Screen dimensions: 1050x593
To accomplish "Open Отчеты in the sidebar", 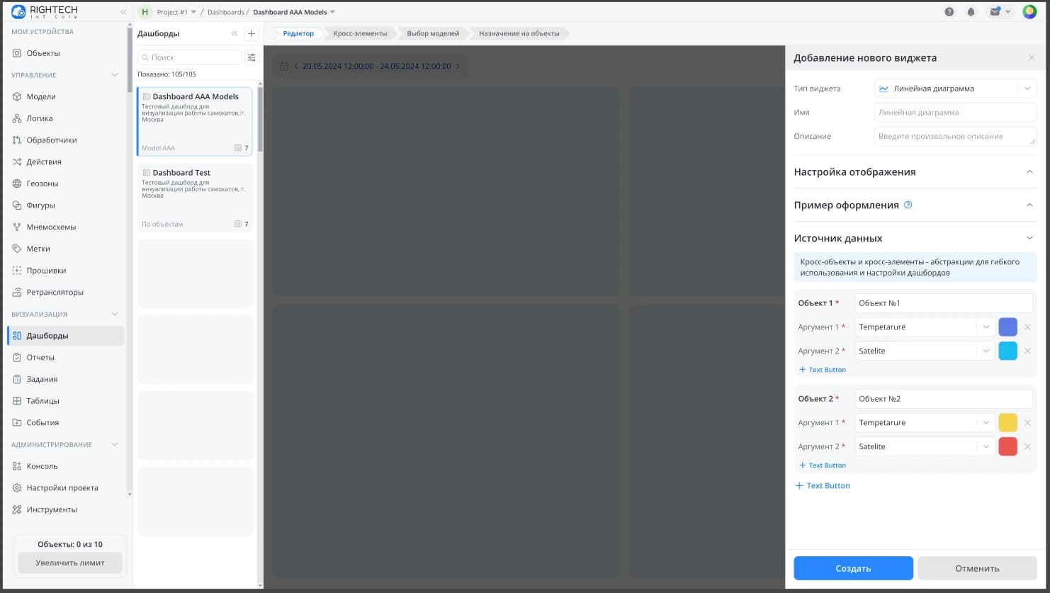I will [40, 358].
